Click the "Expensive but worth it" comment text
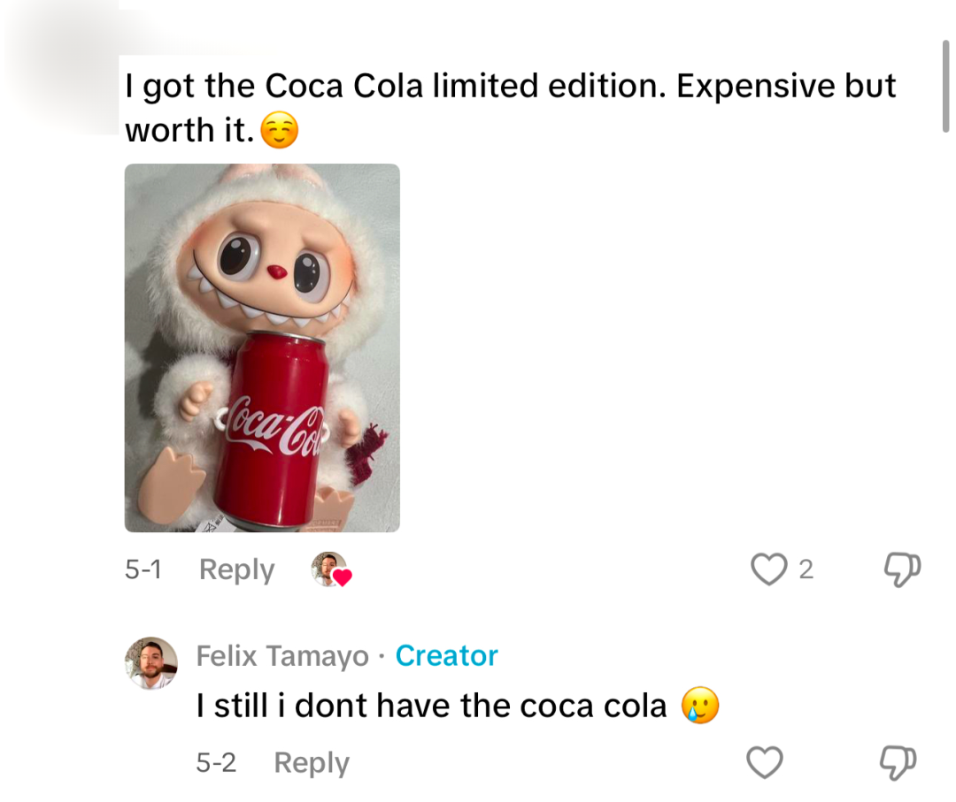956x802 pixels. 511,108
